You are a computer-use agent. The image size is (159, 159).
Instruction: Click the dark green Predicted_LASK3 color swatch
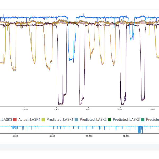click(109, 120)
